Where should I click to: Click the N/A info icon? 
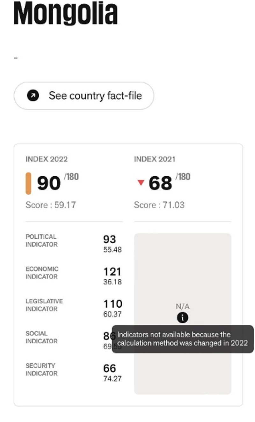(183, 318)
